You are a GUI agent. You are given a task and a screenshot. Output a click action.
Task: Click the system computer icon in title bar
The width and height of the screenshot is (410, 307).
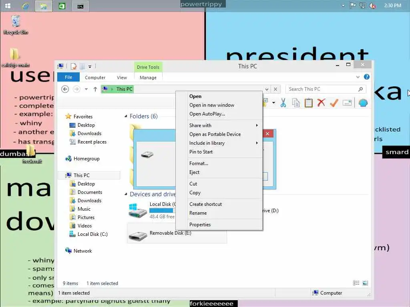click(61, 67)
